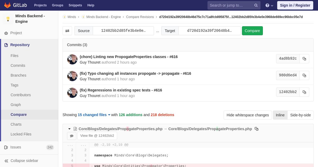Copy commit SHA 4ad8b92c
Screen dimensions: 318x167
pyautogui.click(x=304, y=59)
